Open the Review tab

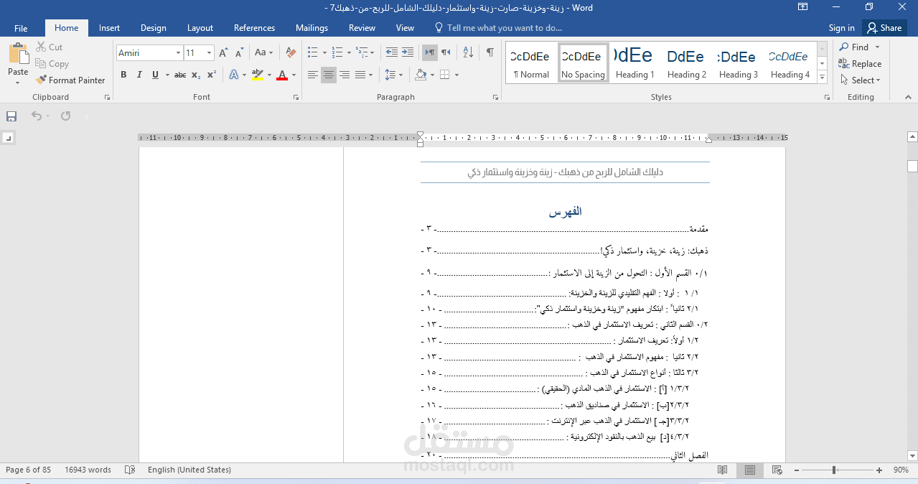362,28
